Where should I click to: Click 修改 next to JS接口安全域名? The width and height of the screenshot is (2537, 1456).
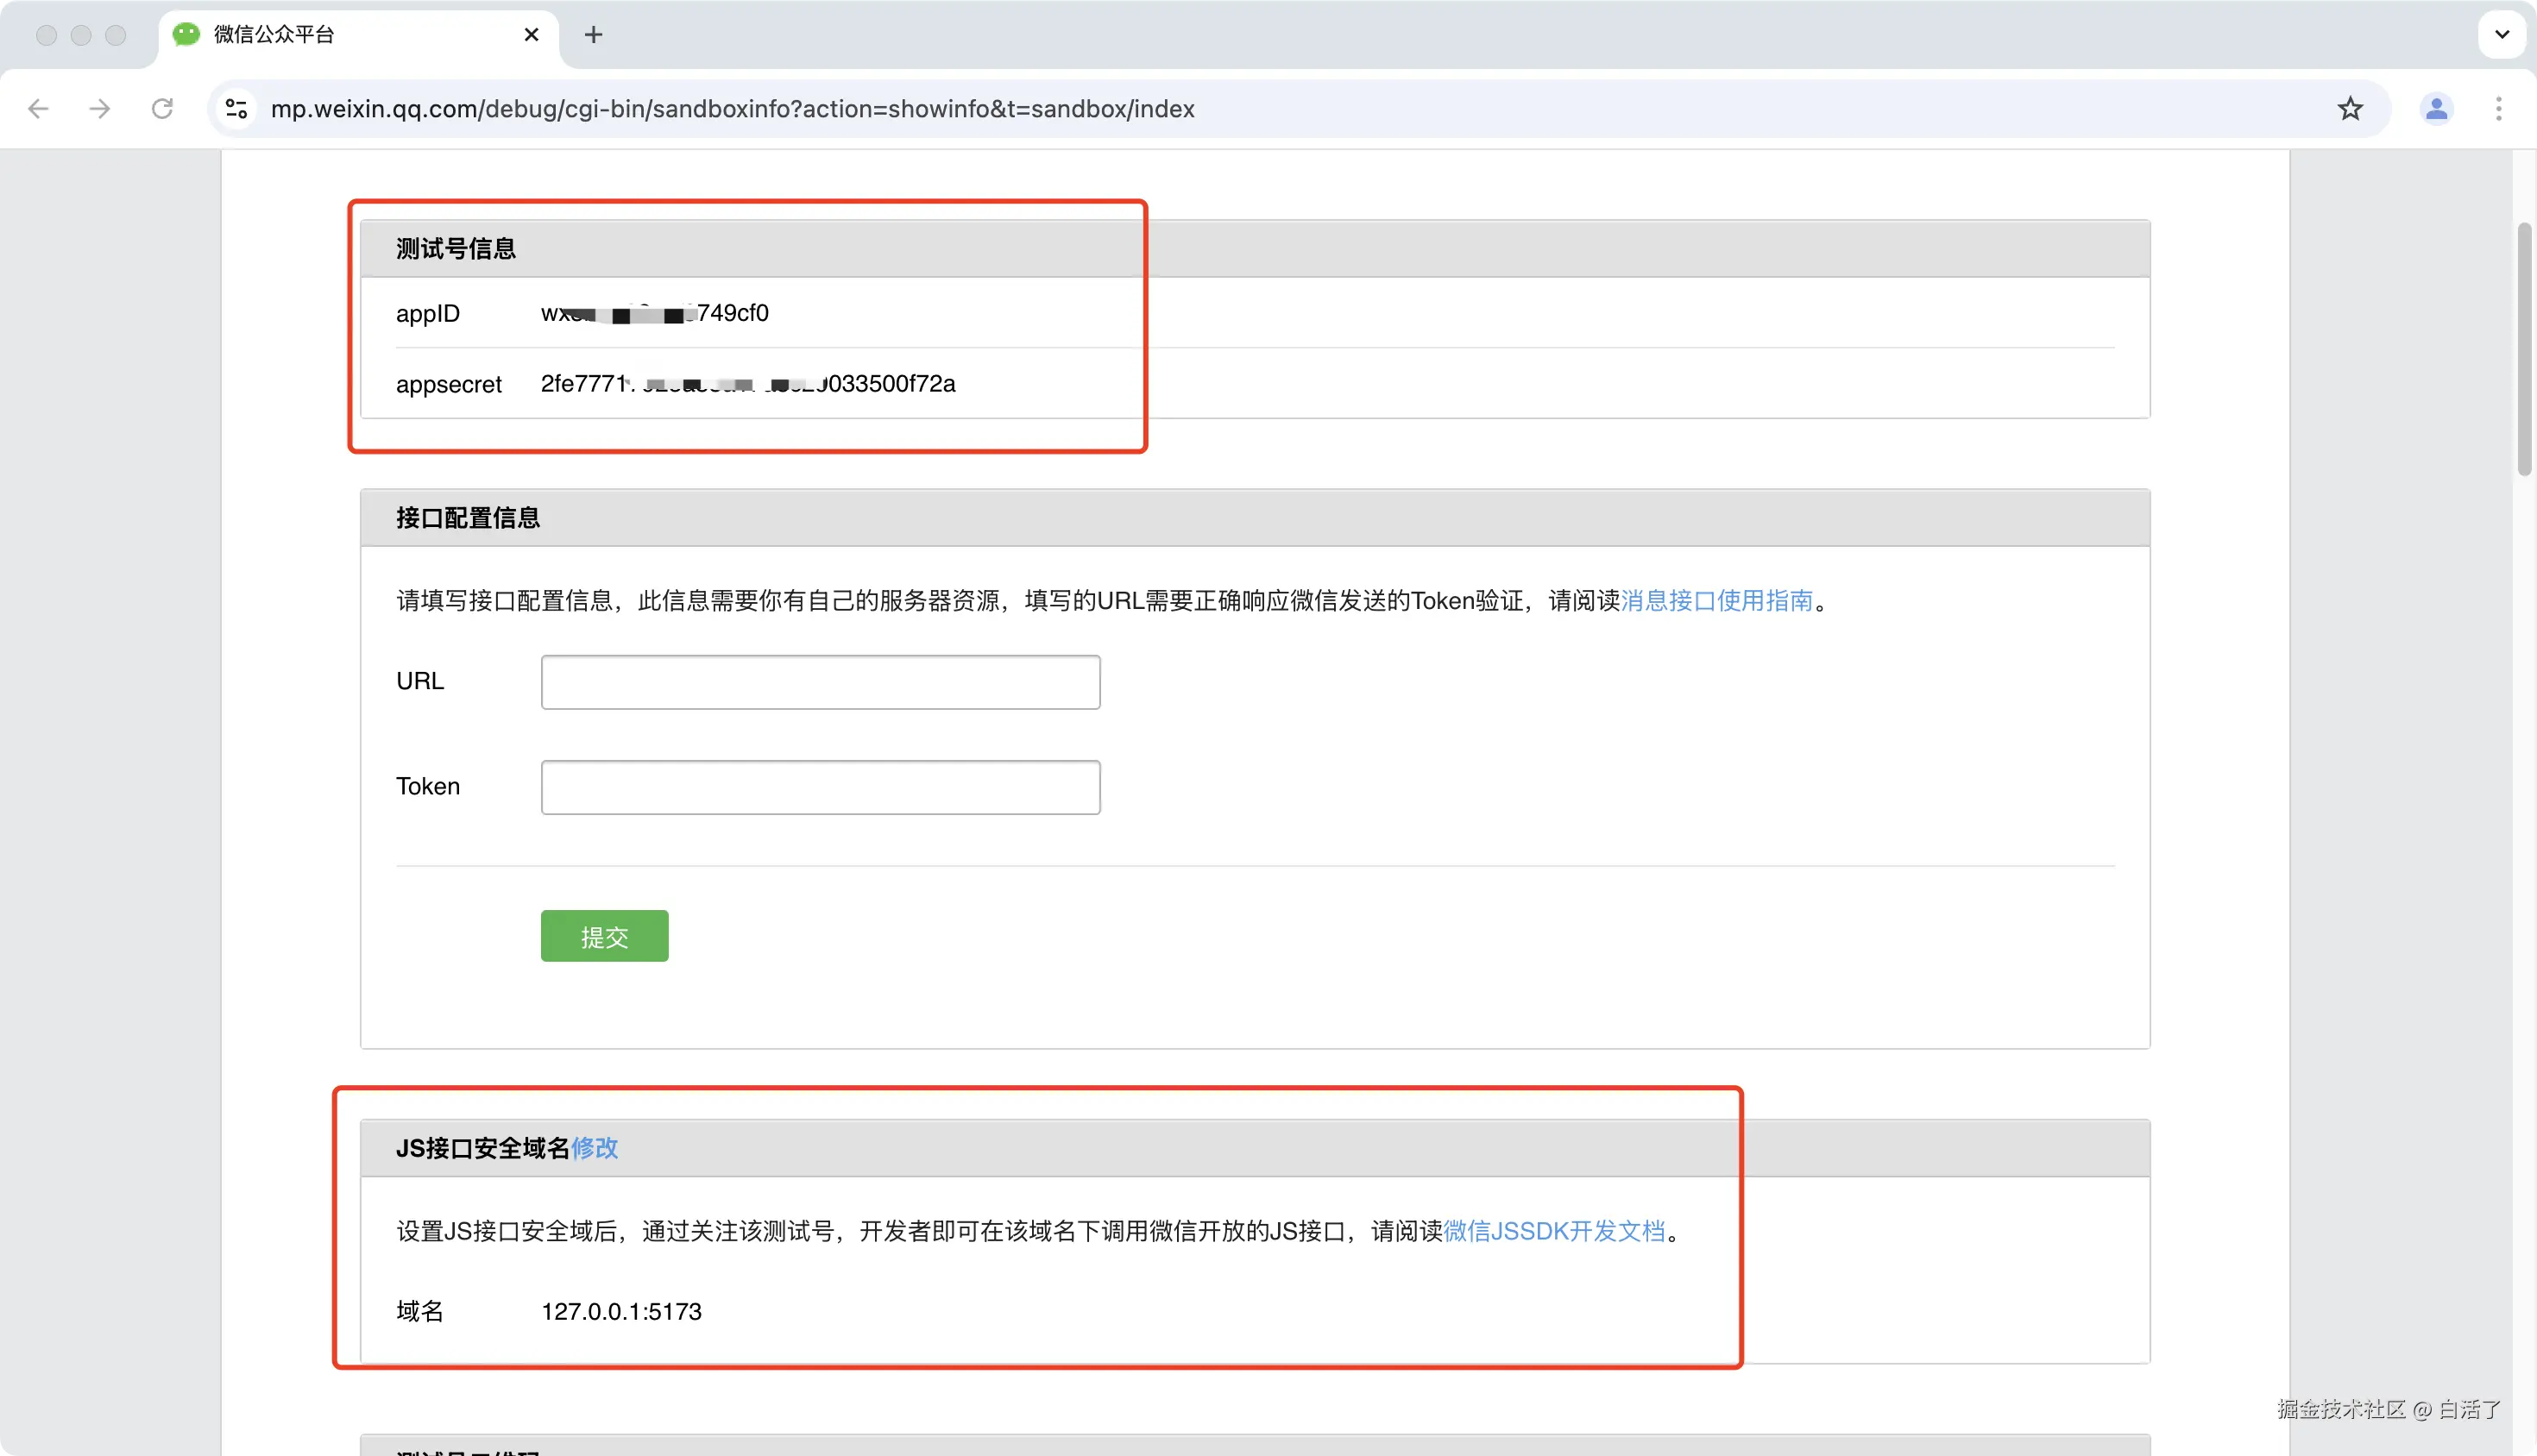pos(595,1148)
